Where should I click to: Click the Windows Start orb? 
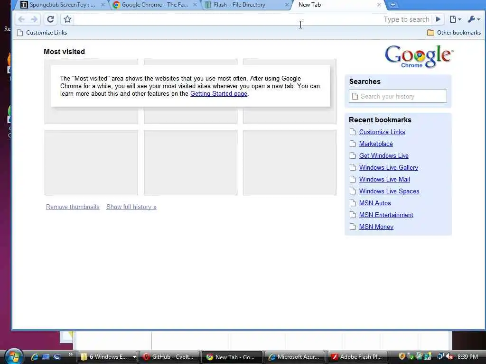tap(14, 356)
